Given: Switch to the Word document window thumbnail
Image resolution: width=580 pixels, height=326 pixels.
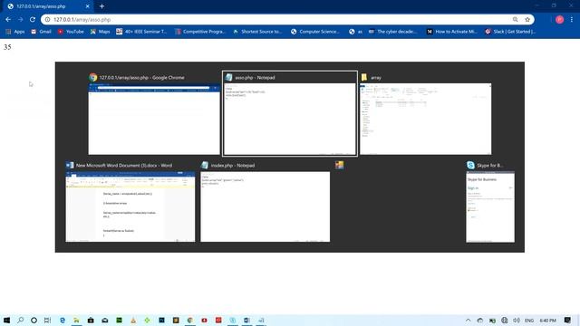Looking at the screenshot, I should tap(130, 206).
